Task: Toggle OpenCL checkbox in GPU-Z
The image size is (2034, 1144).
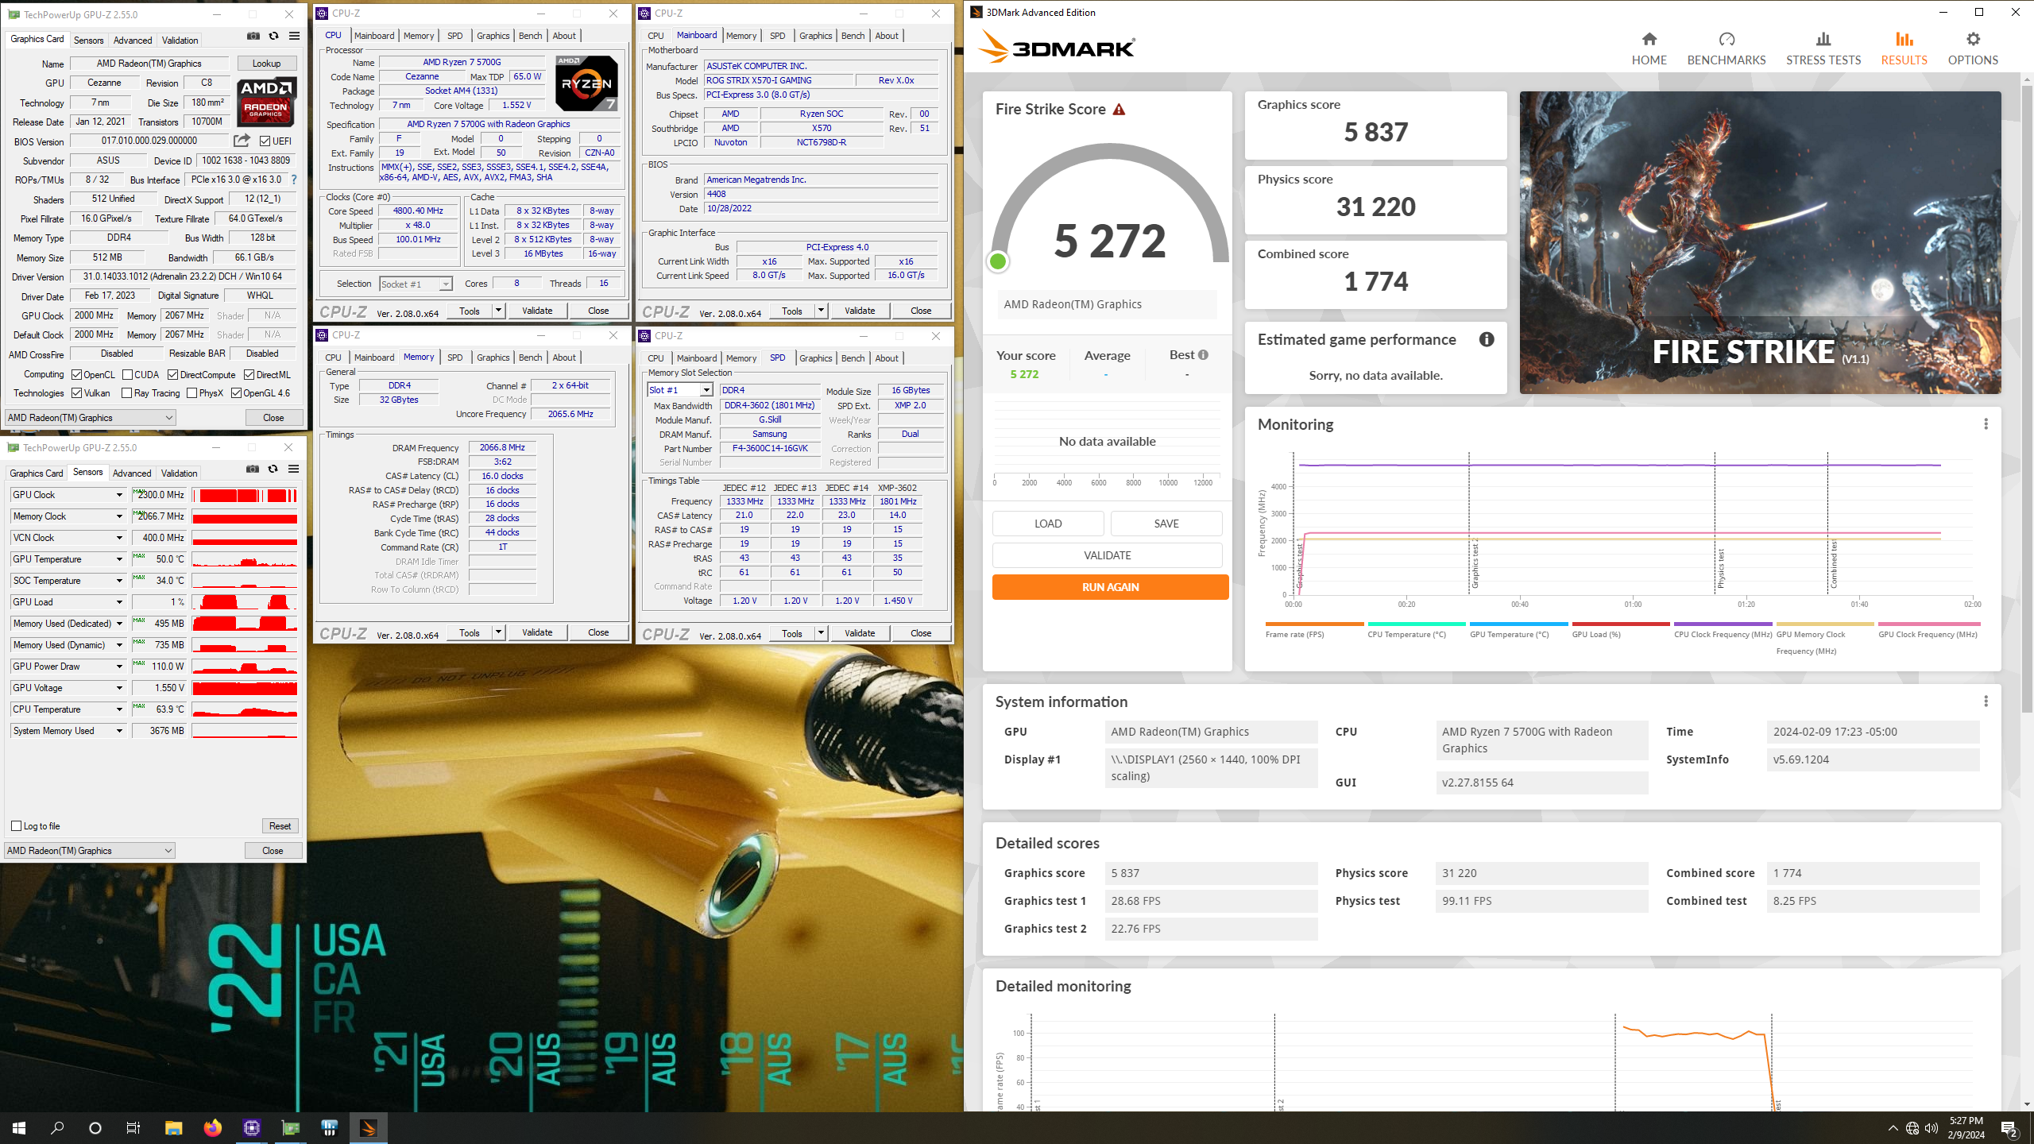Action: pyautogui.click(x=77, y=375)
